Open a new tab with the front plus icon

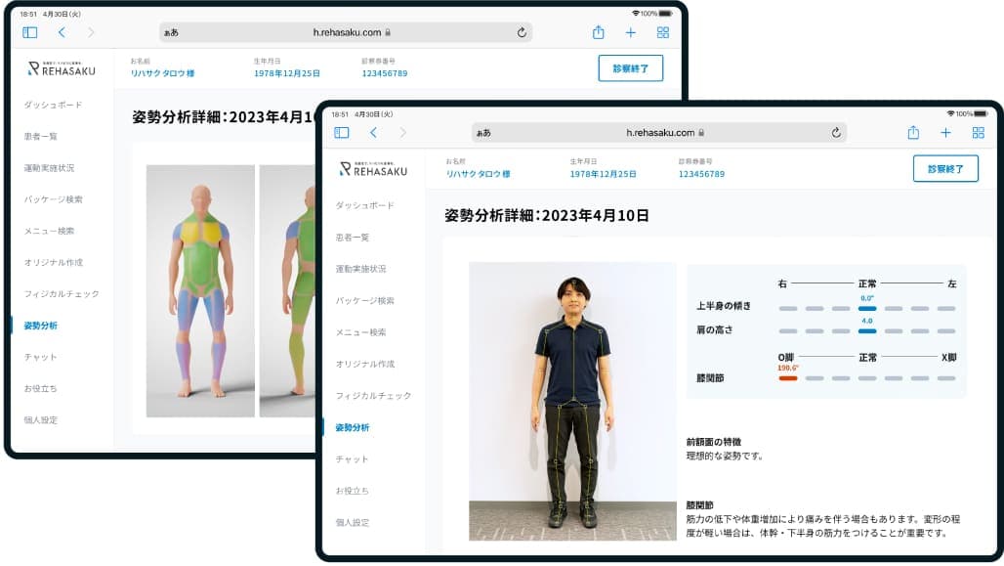click(945, 133)
